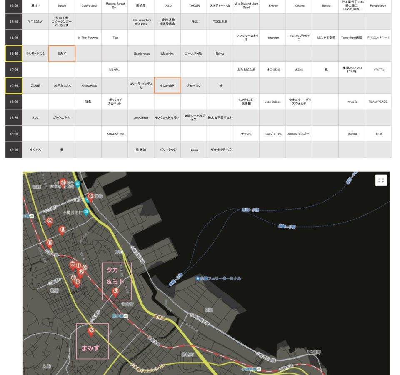400x375 pixels.
Task: Select the highlighted まみず schedule cell
Action: point(62,54)
